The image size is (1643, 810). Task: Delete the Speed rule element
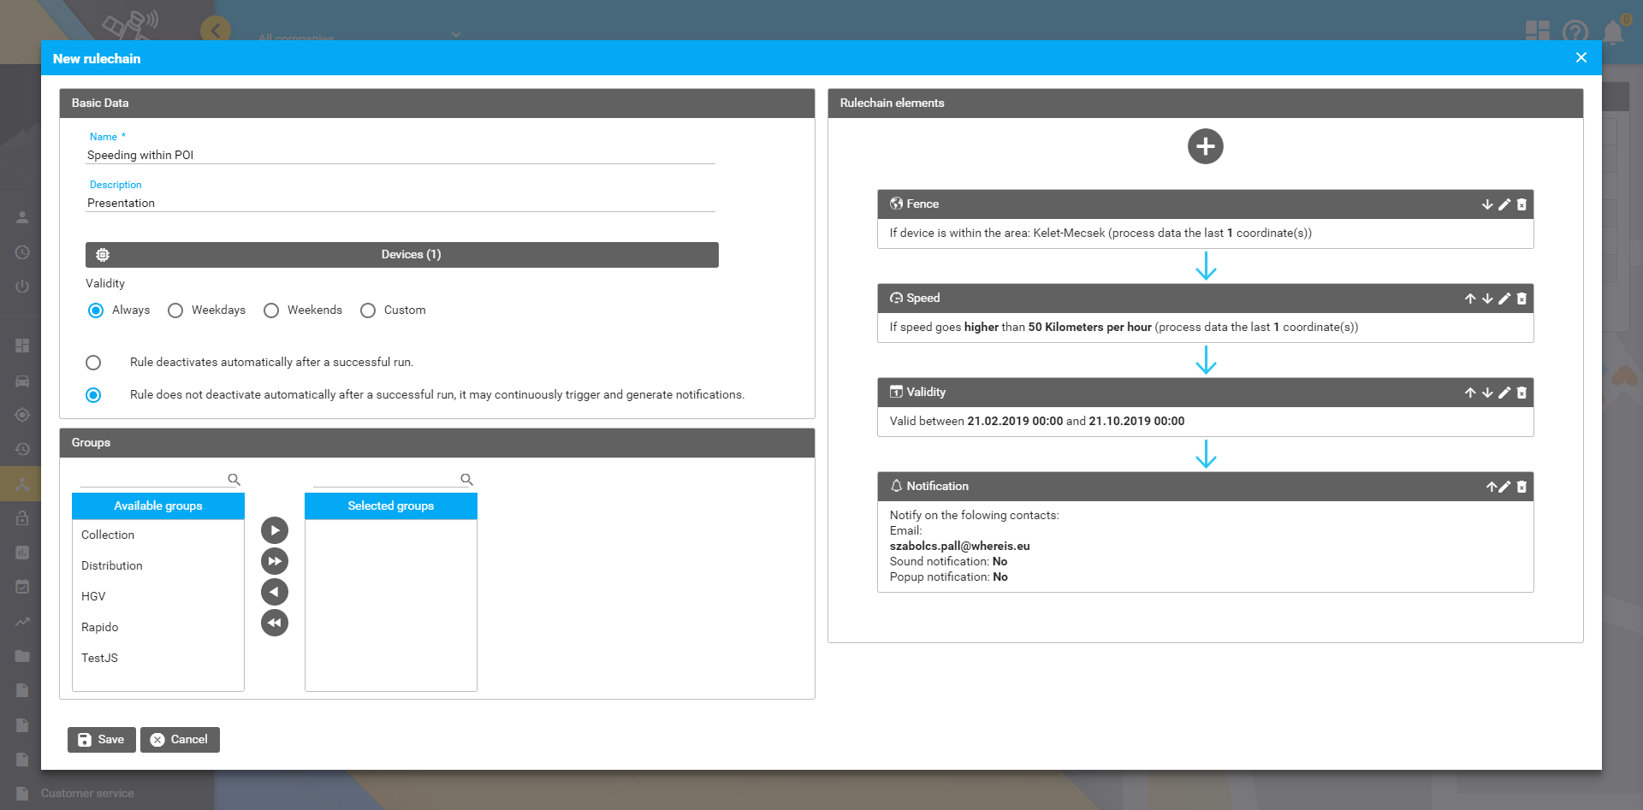tap(1521, 299)
